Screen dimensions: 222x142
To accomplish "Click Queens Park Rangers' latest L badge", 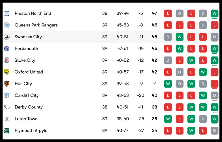I will click(214, 25).
